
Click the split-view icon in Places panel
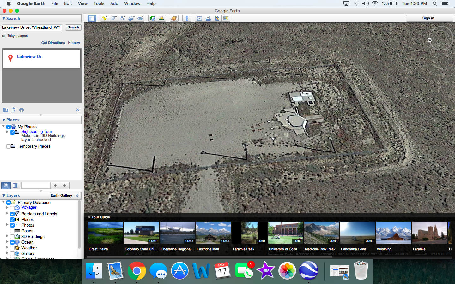point(15,186)
